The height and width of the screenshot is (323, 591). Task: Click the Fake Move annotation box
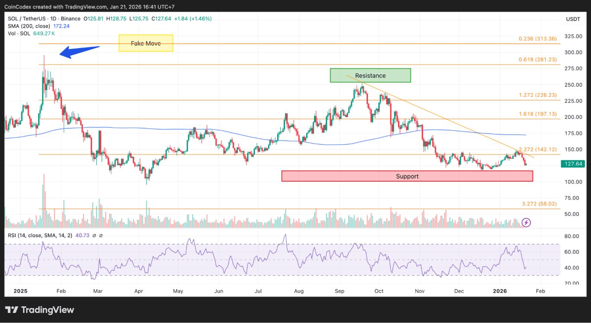pos(146,43)
